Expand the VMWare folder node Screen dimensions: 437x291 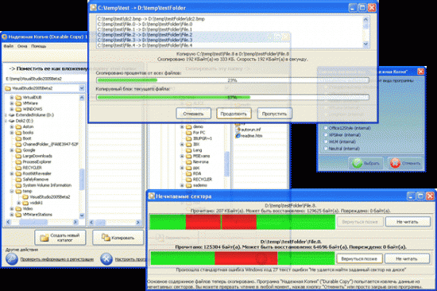coord(12,103)
